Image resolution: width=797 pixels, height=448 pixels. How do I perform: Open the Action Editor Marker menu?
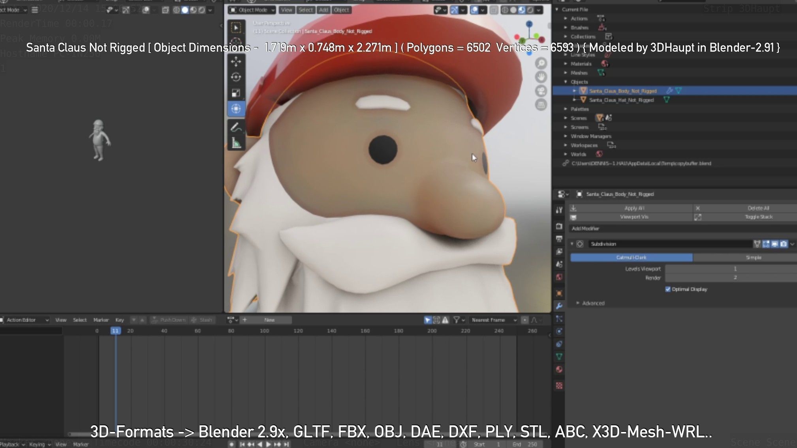(x=101, y=320)
